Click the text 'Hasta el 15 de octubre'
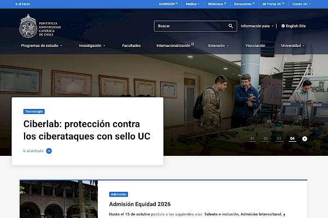 (x=130, y=214)
